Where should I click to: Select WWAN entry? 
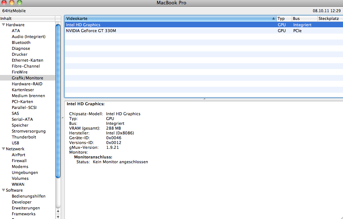pos(18,184)
